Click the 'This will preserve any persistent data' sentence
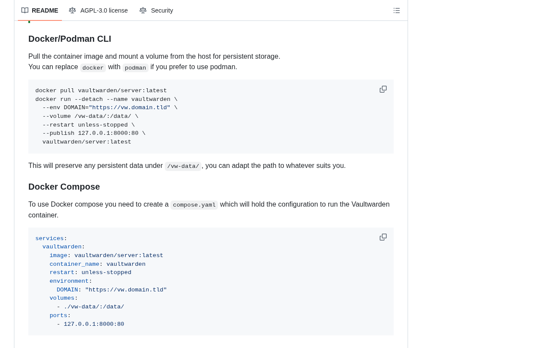 point(187,166)
